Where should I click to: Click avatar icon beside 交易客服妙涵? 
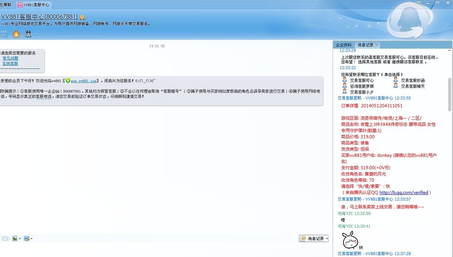tap(395, 80)
